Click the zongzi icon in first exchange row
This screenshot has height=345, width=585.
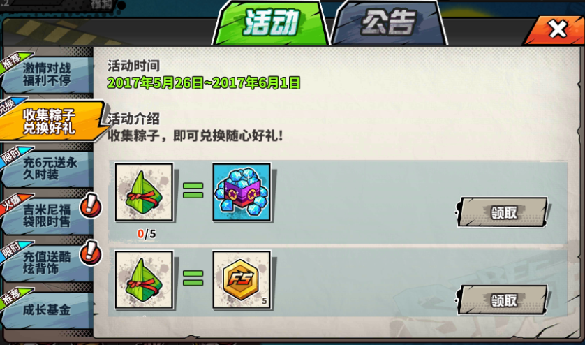(144, 192)
